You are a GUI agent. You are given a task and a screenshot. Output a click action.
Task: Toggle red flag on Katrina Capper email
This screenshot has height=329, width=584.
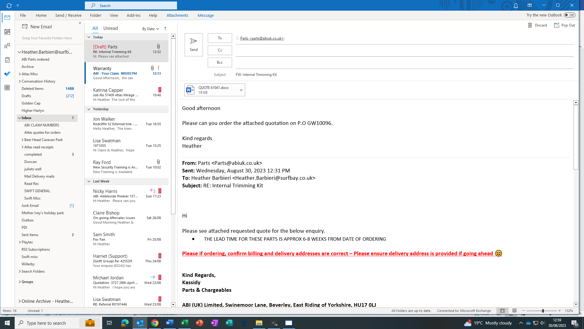pyautogui.click(x=160, y=90)
